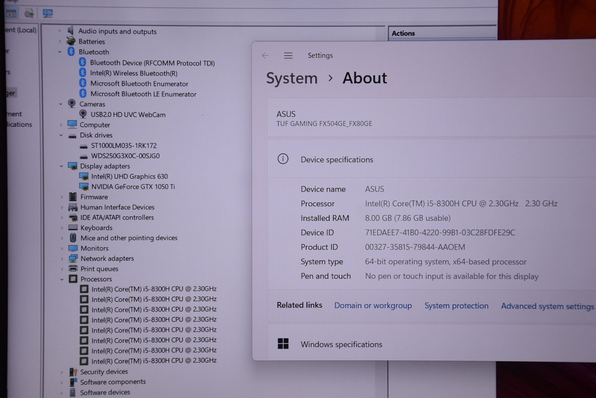
Task: Collapse the Bluetooth node
Action: tap(60, 52)
